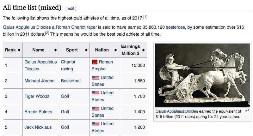Click sort arrows in Nation column header
The image size is (253, 136).
click(x=115, y=50)
